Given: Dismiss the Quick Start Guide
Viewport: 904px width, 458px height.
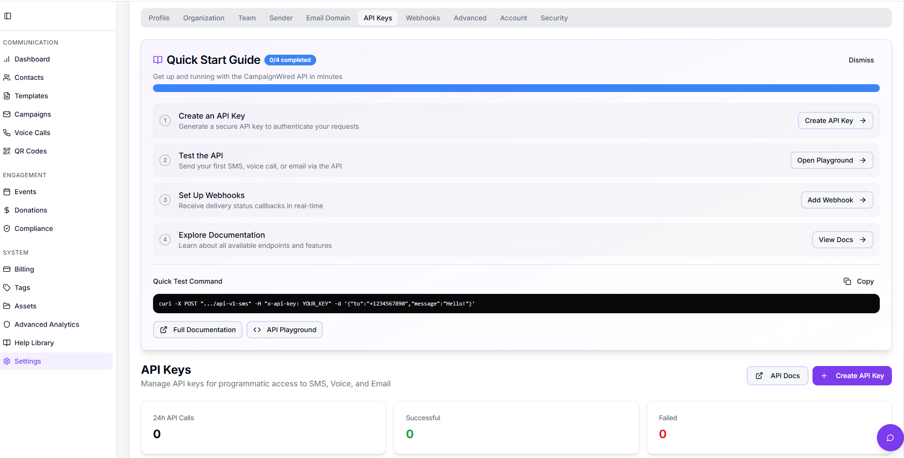Looking at the screenshot, I should coord(861,60).
